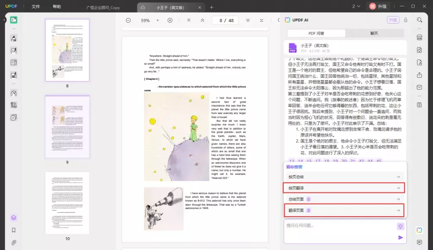Open the search magnifier icon
The image size is (433, 250).
(419, 20)
